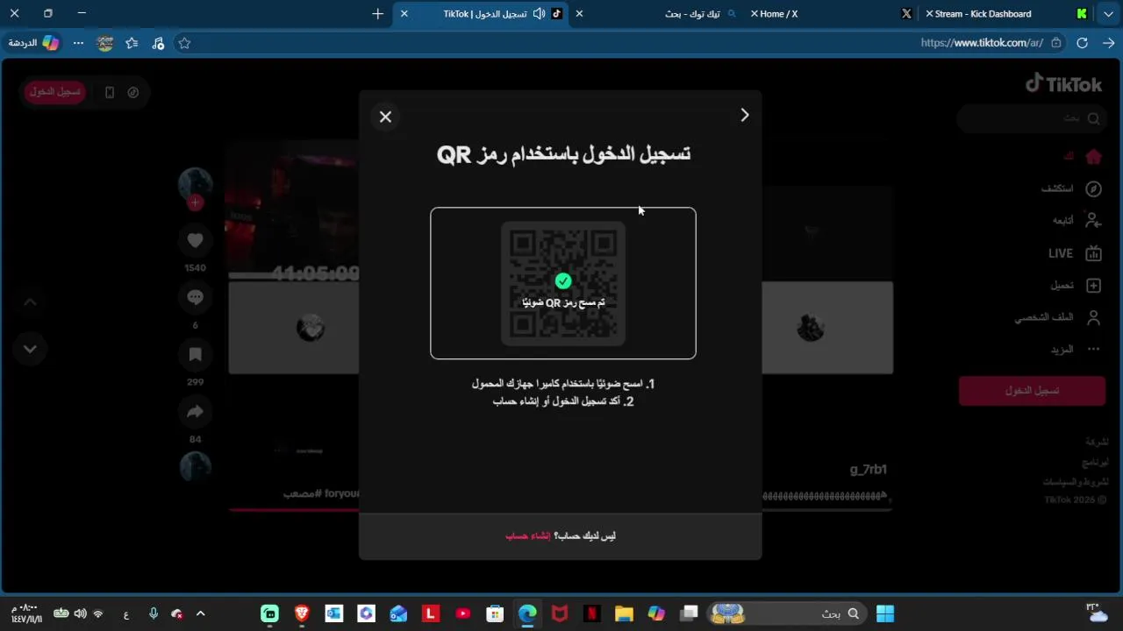Click the phone app icon in header
1123x631 pixels.
coord(110,92)
